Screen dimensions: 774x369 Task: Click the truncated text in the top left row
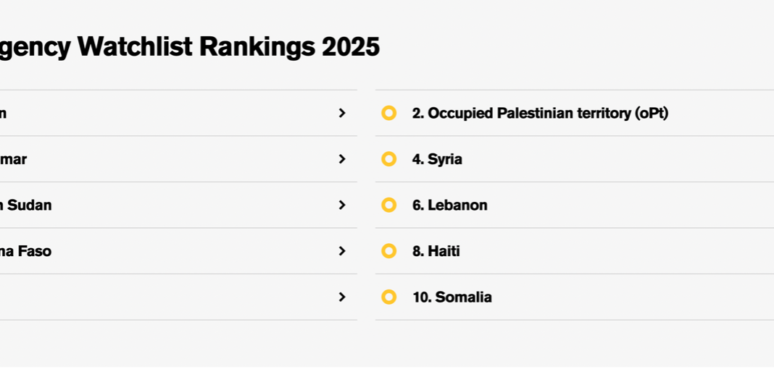point(4,113)
